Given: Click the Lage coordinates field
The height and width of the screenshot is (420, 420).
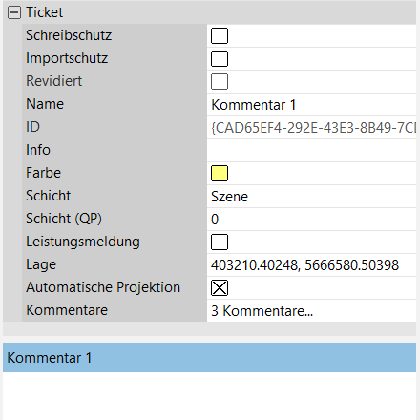Looking at the screenshot, I should (x=311, y=265).
